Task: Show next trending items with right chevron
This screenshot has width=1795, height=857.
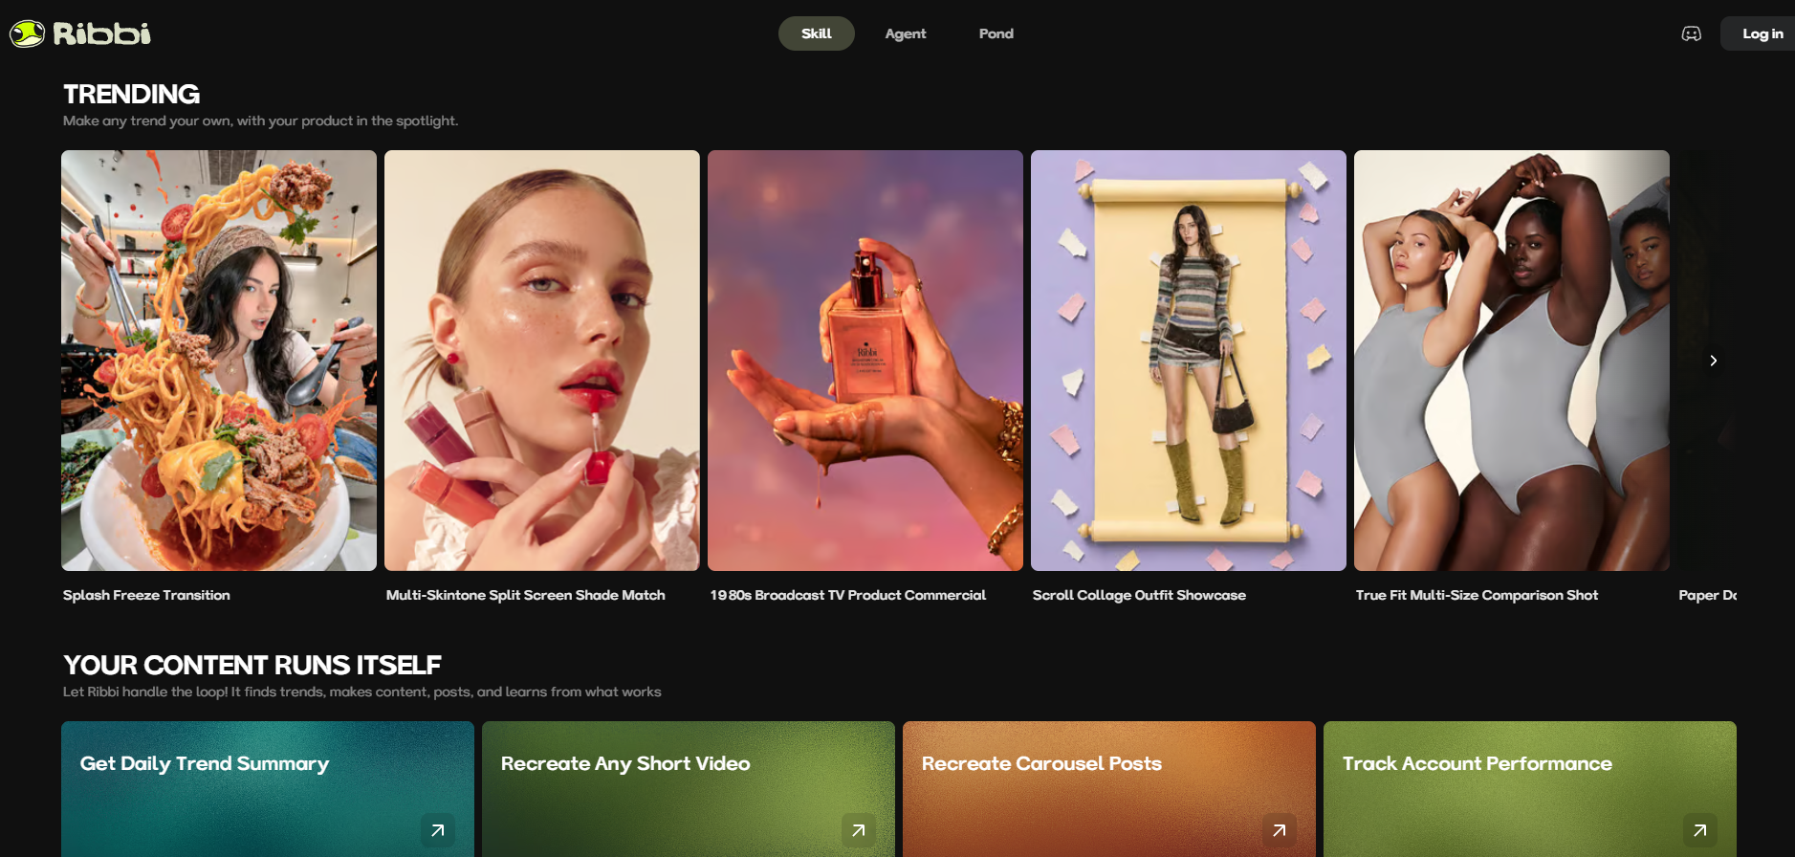Action: tap(1713, 361)
